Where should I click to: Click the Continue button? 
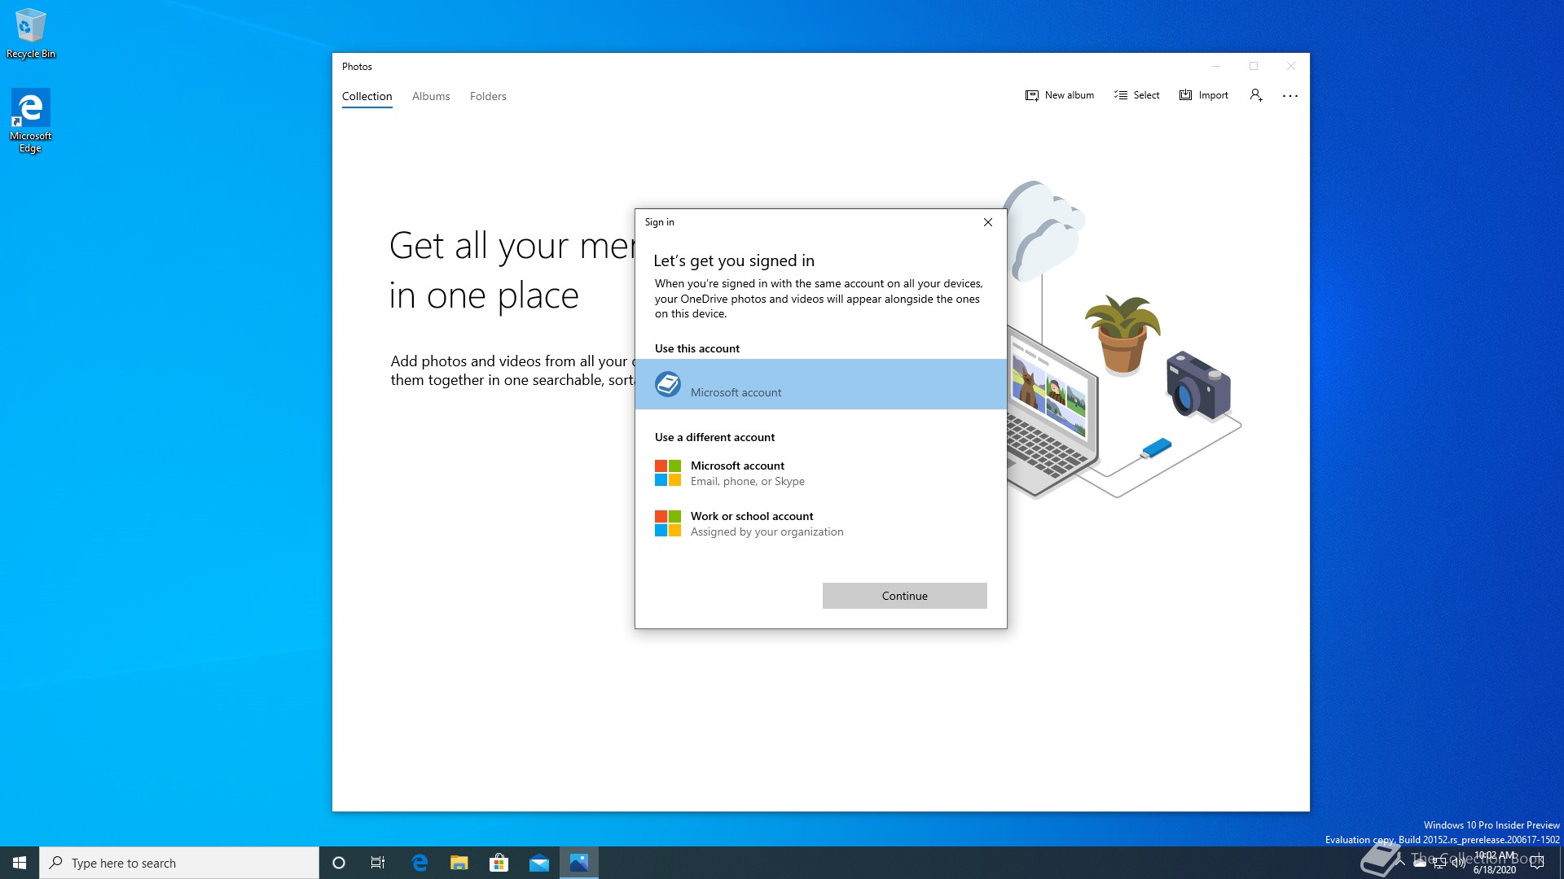(904, 596)
